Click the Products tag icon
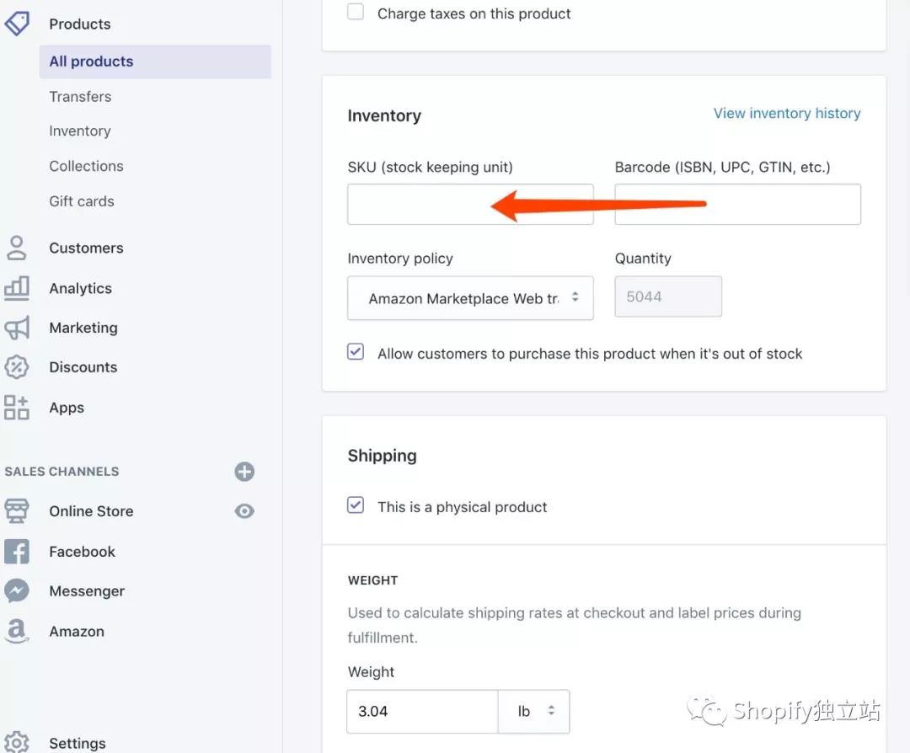 click(17, 23)
